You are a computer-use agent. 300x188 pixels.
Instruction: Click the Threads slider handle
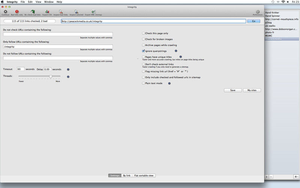51,77
